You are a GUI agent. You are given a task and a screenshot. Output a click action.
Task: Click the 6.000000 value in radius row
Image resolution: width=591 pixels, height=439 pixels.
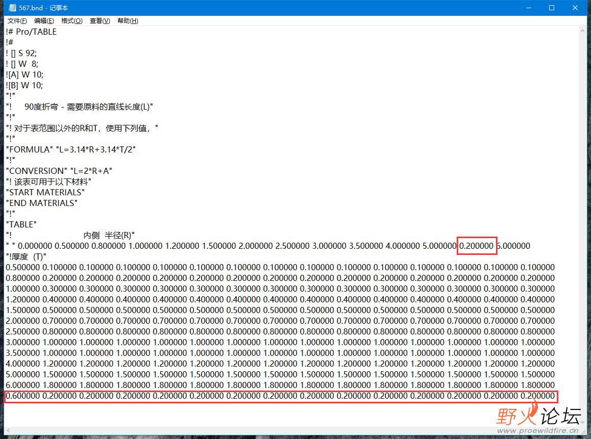pyautogui.click(x=513, y=246)
